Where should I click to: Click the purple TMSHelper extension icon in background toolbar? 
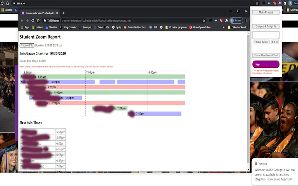[279, 3]
